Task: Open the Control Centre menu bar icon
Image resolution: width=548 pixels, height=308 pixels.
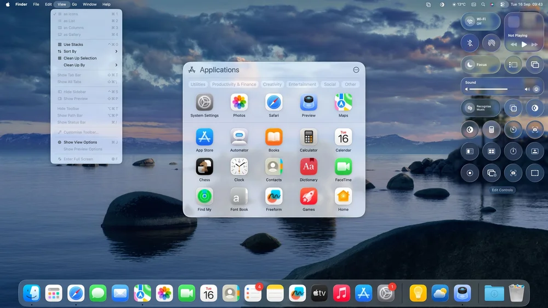Action: click(502, 4)
